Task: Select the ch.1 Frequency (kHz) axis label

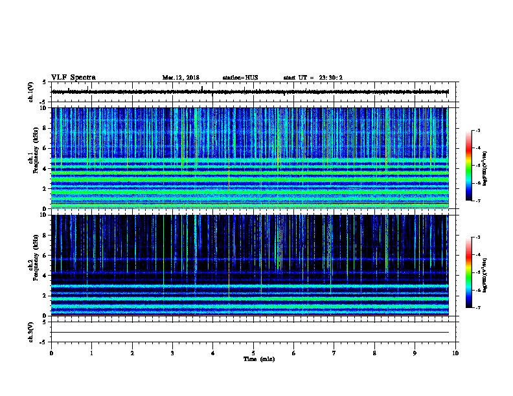Action: [x=33, y=151]
